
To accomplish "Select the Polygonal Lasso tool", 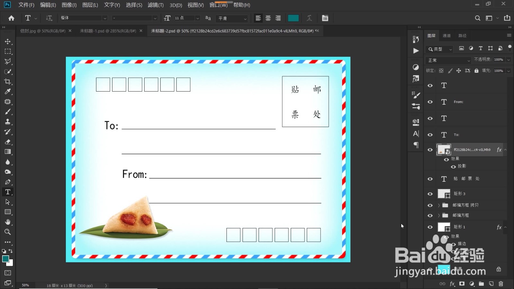I will click(8, 61).
